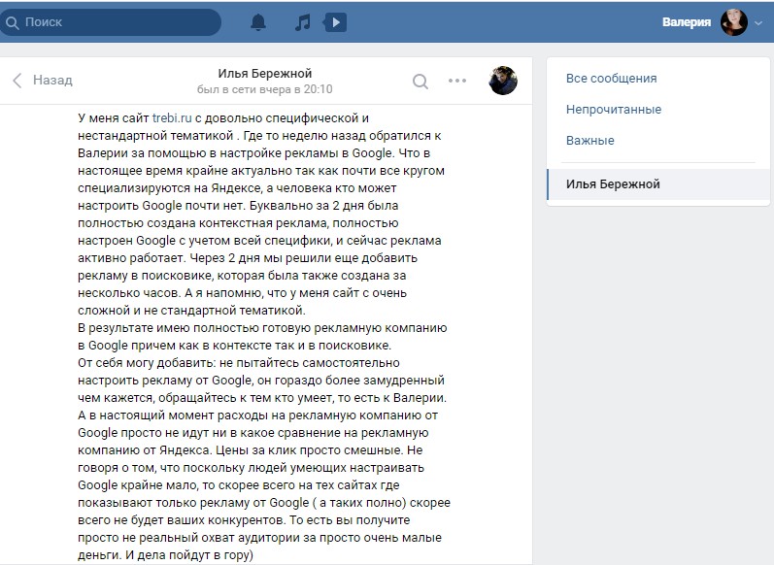Search within the conversation with Илья Бережной
Image resolution: width=774 pixels, height=565 pixels.
click(421, 81)
